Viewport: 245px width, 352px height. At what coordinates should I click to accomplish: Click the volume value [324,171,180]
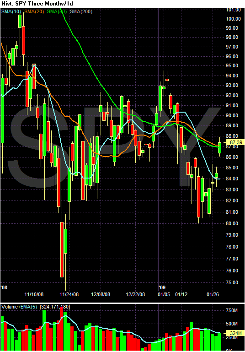55,307
